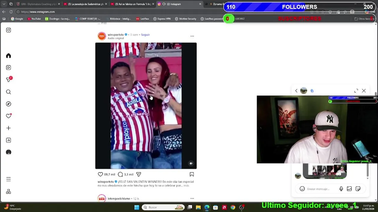Share the winsportstv post via send icon
This screenshot has width=378, height=212.
pyautogui.click(x=139, y=174)
